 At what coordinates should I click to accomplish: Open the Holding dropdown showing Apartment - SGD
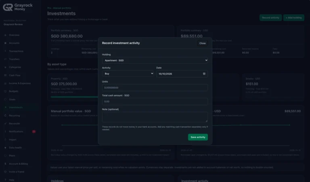click(x=155, y=60)
